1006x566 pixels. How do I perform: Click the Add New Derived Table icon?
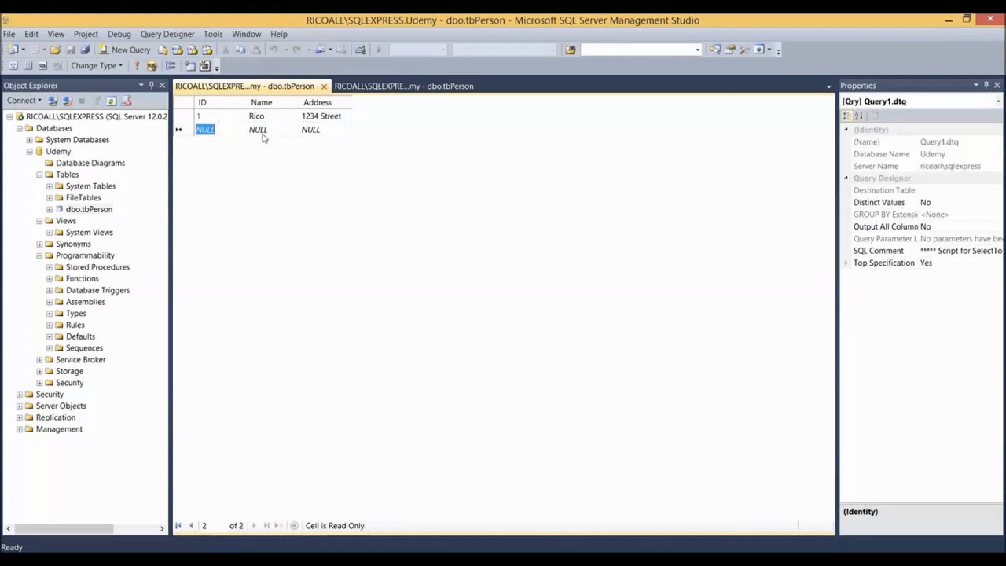[x=204, y=66]
